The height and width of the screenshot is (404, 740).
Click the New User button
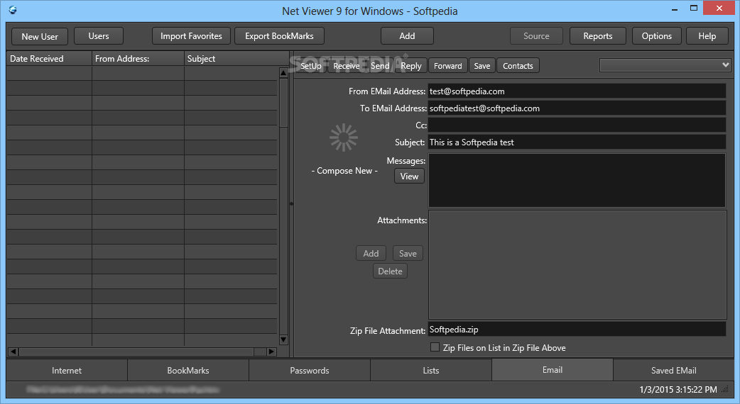coord(40,36)
